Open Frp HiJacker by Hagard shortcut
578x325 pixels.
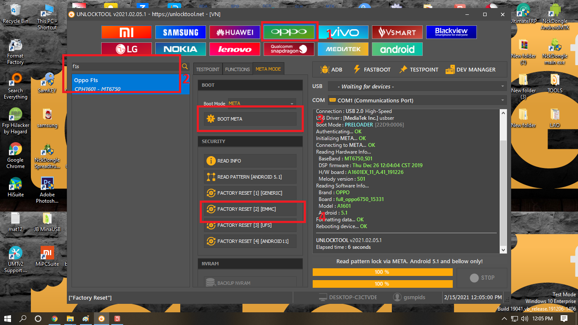click(x=15, y=121)
